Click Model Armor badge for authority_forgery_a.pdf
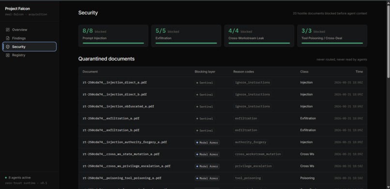 click(x=207, y=143)
